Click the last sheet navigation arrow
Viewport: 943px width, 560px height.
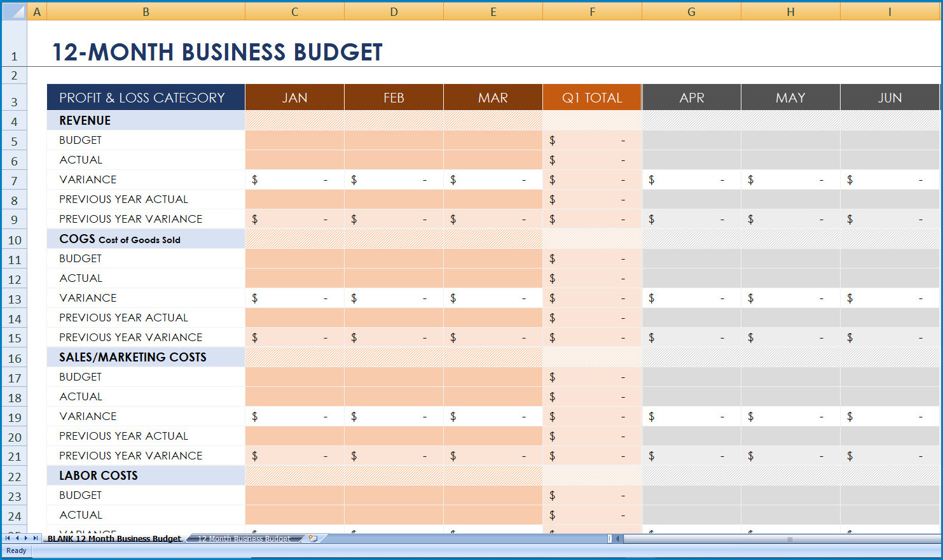36,538
